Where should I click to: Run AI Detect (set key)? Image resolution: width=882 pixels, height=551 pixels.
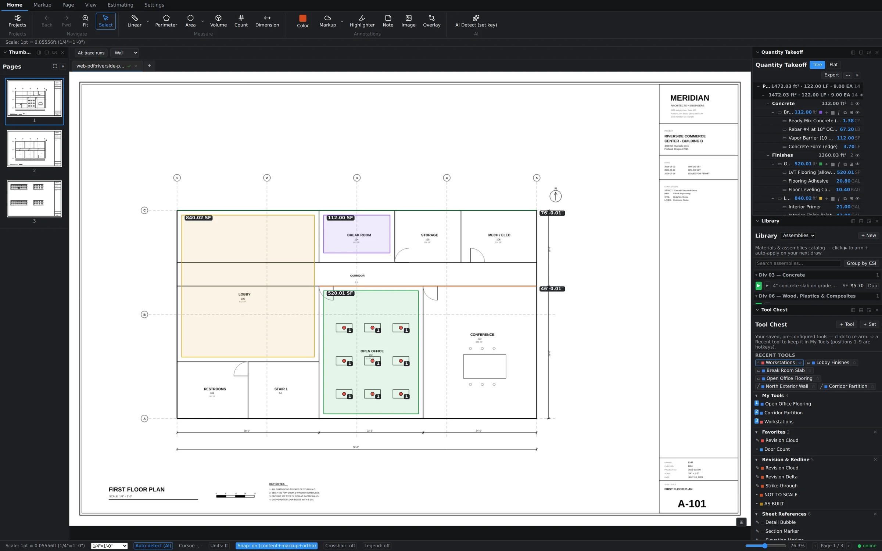coord(476,21)
